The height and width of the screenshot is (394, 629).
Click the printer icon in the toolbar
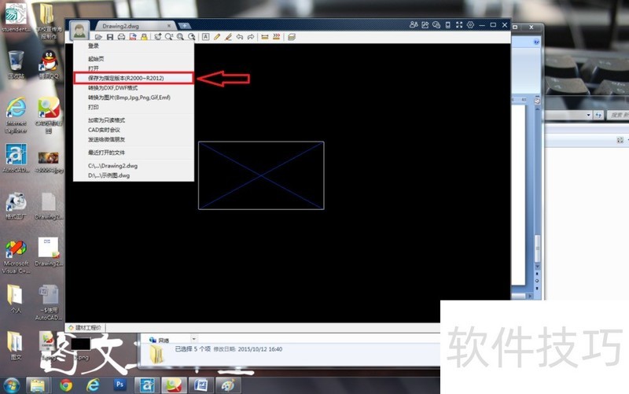(121, 37)
